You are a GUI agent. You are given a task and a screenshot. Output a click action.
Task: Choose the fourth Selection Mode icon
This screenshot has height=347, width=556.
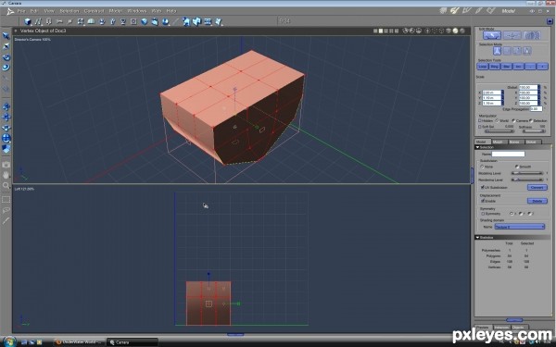coord(527,51)
